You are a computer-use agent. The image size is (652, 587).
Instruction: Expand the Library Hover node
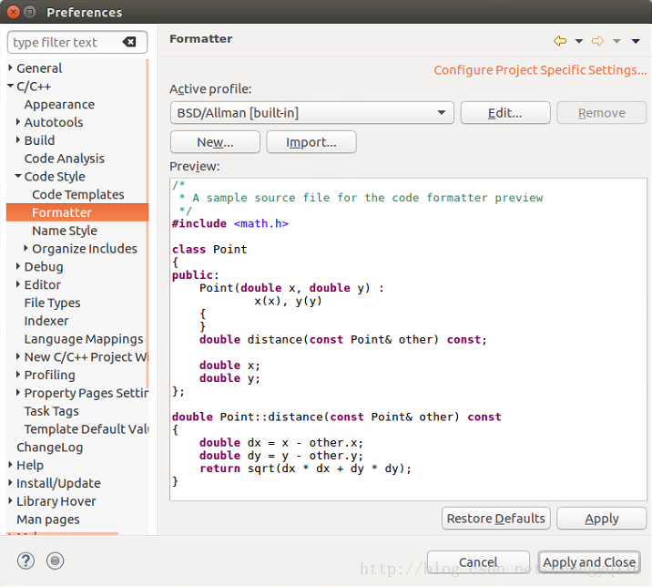click(10, 500)
